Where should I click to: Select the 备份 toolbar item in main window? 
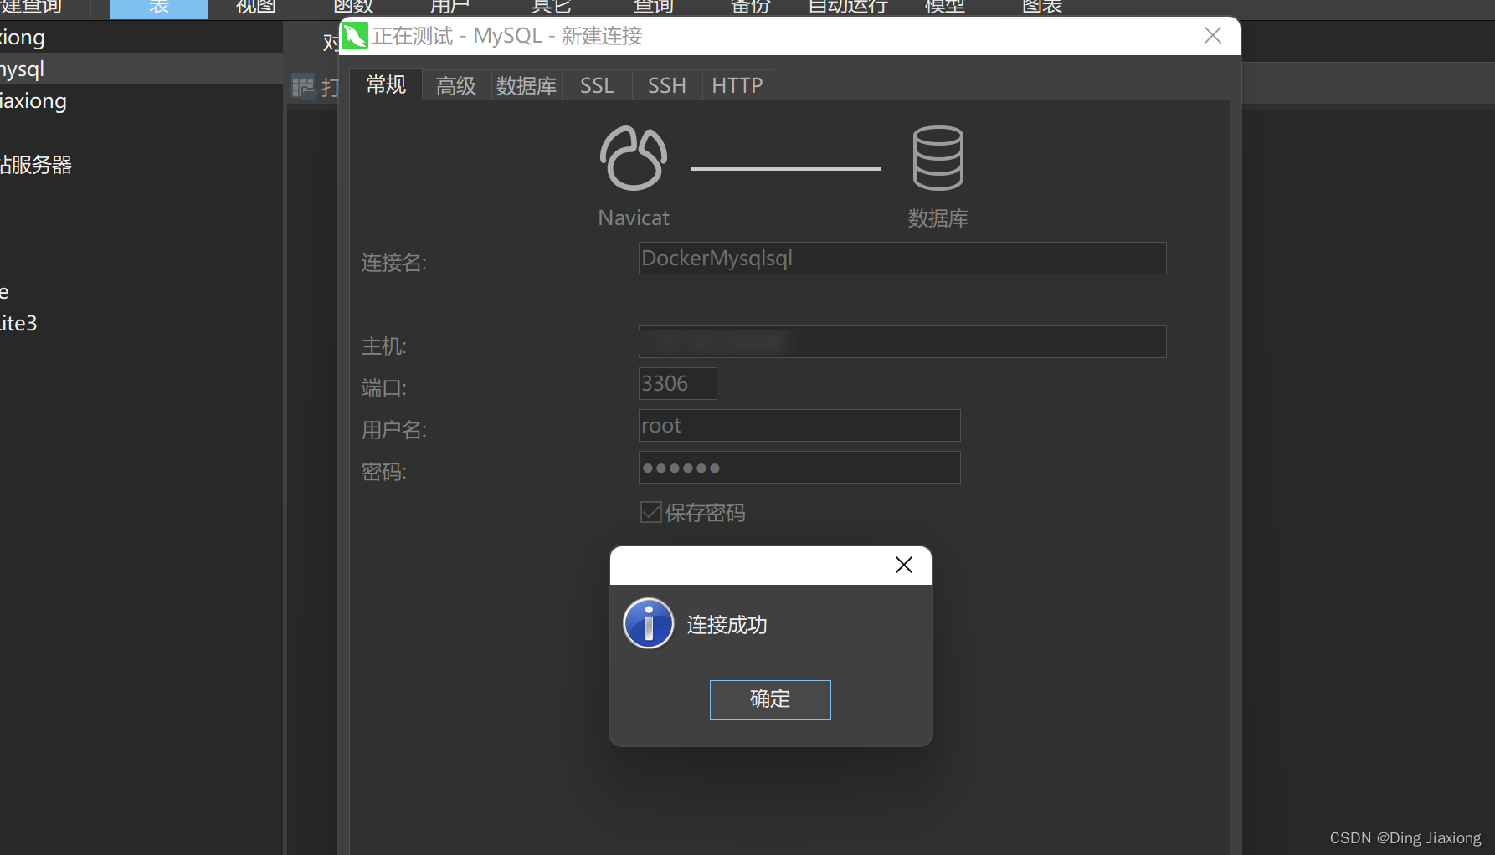coord(750,8)
